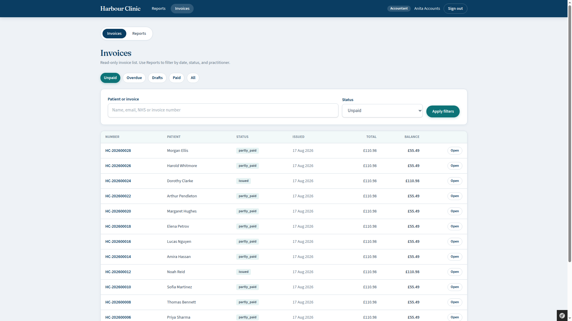The image size is (572, 321).
Task: Open invoice HC-202600024 for Dorothy Clarke
Action: tap(455, 181)
